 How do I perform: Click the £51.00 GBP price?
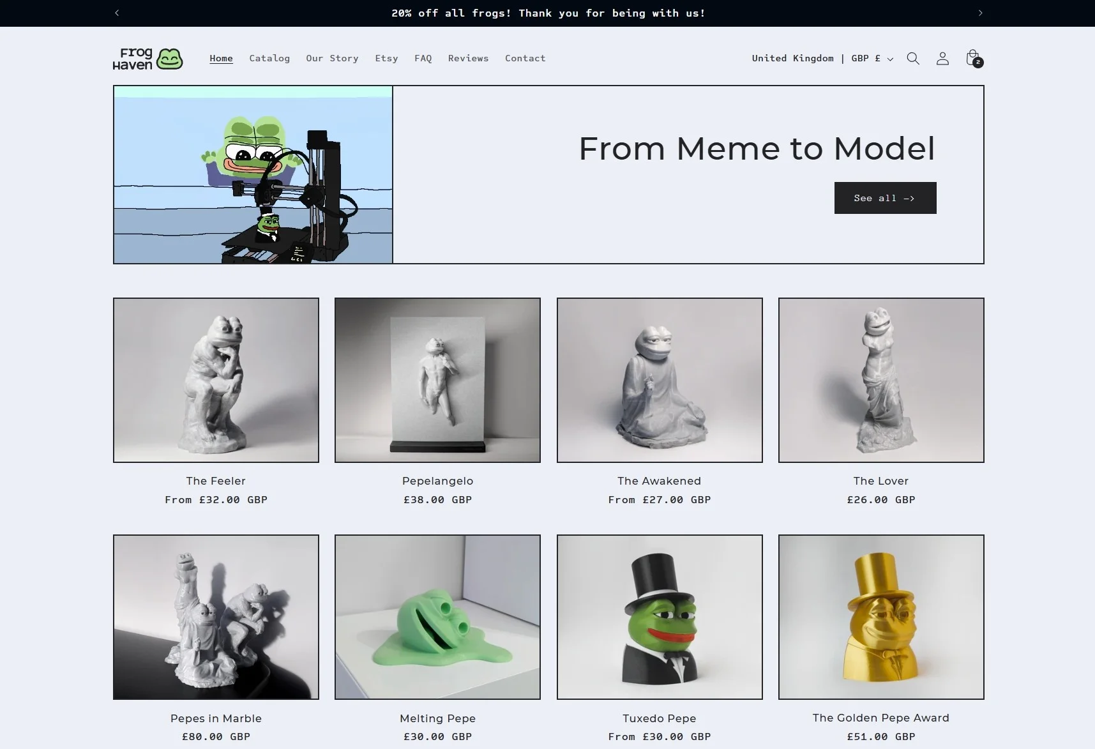[881, 736]
